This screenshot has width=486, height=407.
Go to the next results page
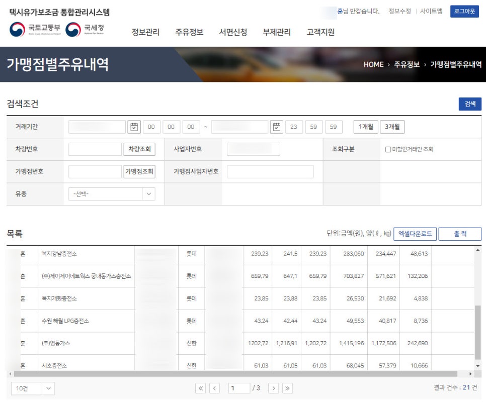click(x=273, y=388)
